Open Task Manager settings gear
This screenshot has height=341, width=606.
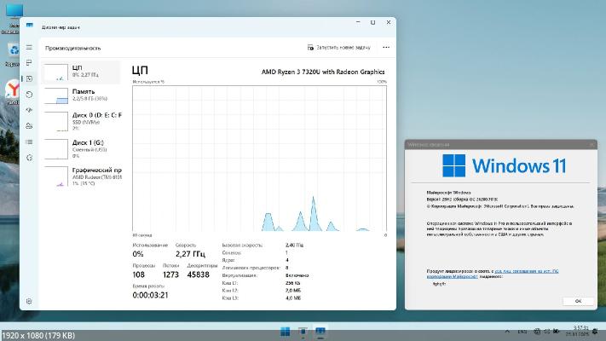click(x=29, y=301)
